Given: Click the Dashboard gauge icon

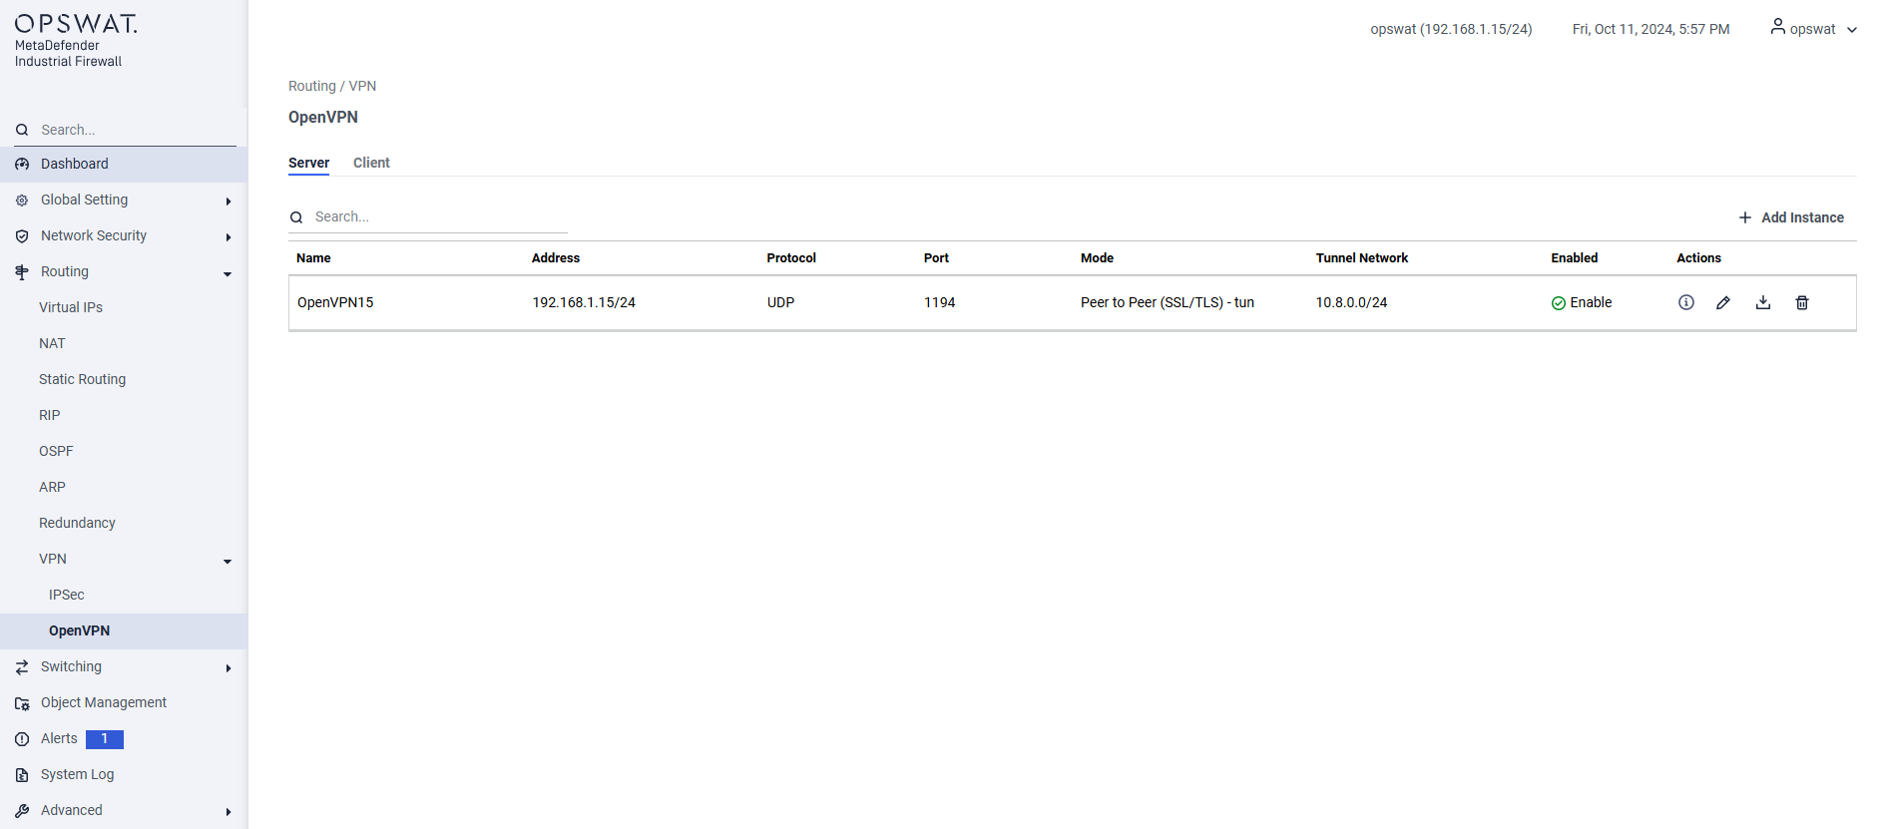Looking at the screenshot, I should [22, 165].
